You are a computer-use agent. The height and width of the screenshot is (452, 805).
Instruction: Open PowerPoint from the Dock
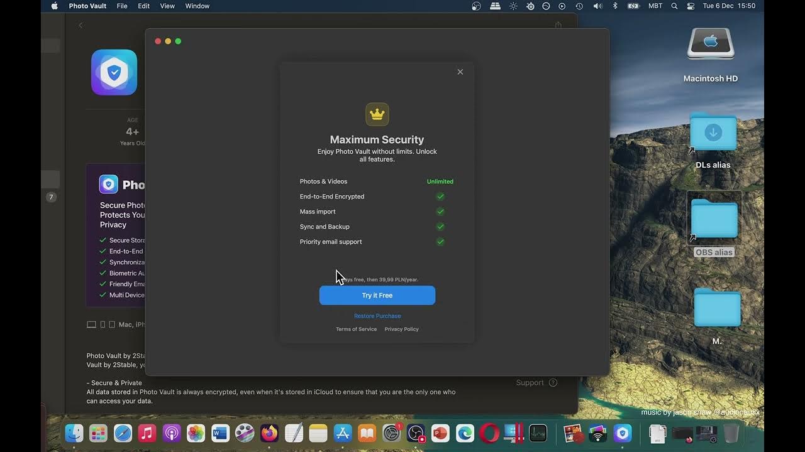coord(440,433)
